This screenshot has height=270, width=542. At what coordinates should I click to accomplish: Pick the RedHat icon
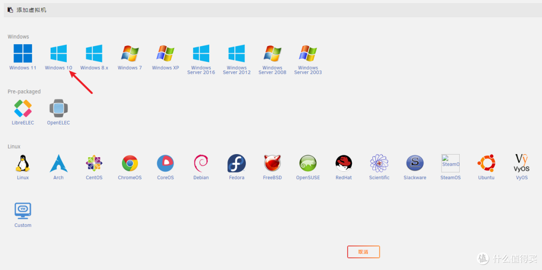tap(344, 163)
